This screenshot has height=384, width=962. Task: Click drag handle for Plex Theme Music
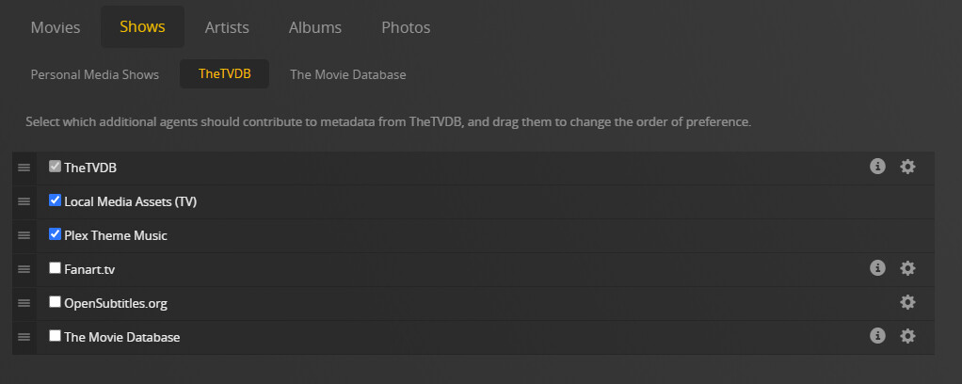pyautogui.click(x=24, y=235)
